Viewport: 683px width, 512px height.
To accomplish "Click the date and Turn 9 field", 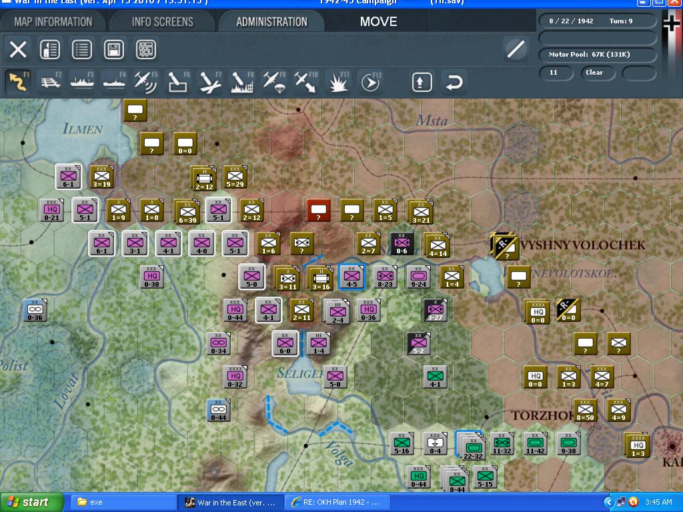I will click(x=598, y=21).
